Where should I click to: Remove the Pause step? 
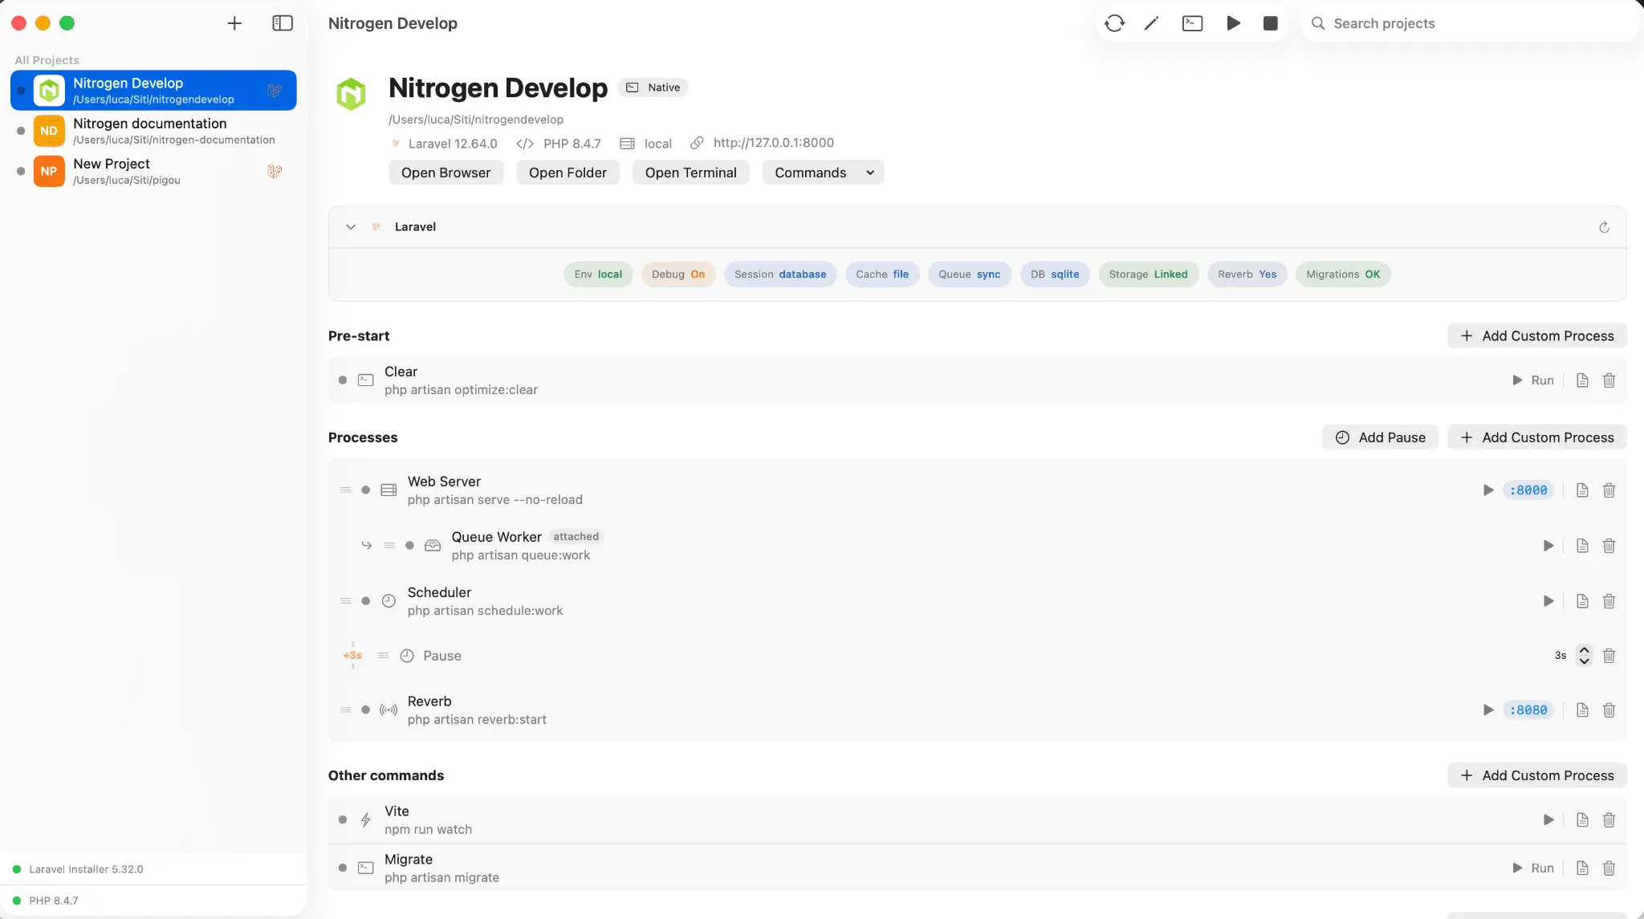[x=1609, y=656]
